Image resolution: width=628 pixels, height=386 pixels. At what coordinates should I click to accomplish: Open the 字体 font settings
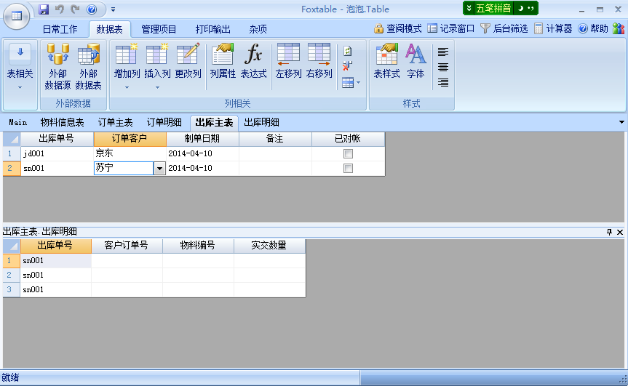click(x=416, y=61)
